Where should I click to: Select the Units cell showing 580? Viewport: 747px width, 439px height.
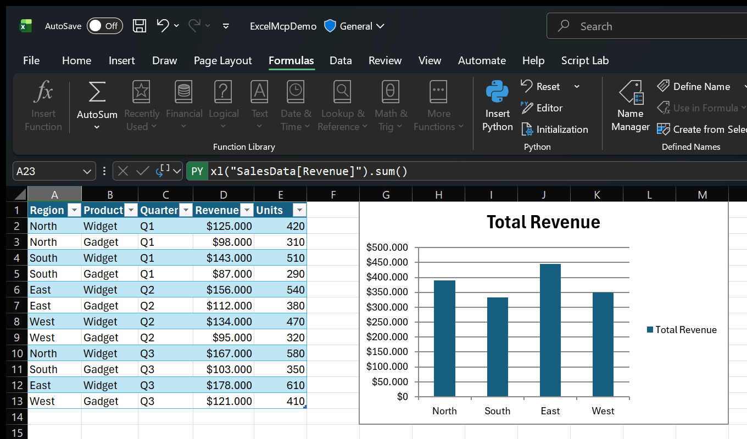[x=280, y=353]
